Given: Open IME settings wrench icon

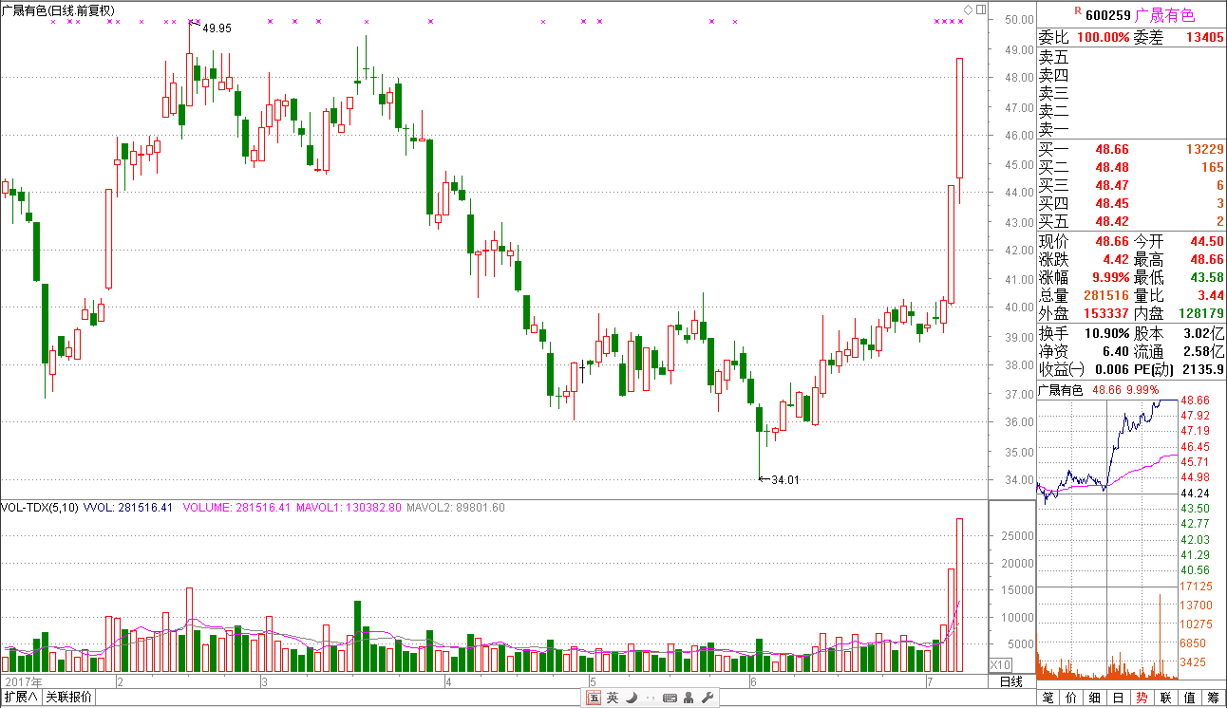Looking at the screenshot, I should pyautogui.click(x=708, y=699).
